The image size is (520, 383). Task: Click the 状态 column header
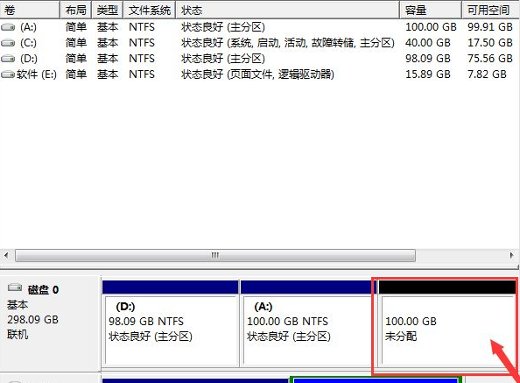[x=287, y=10]
